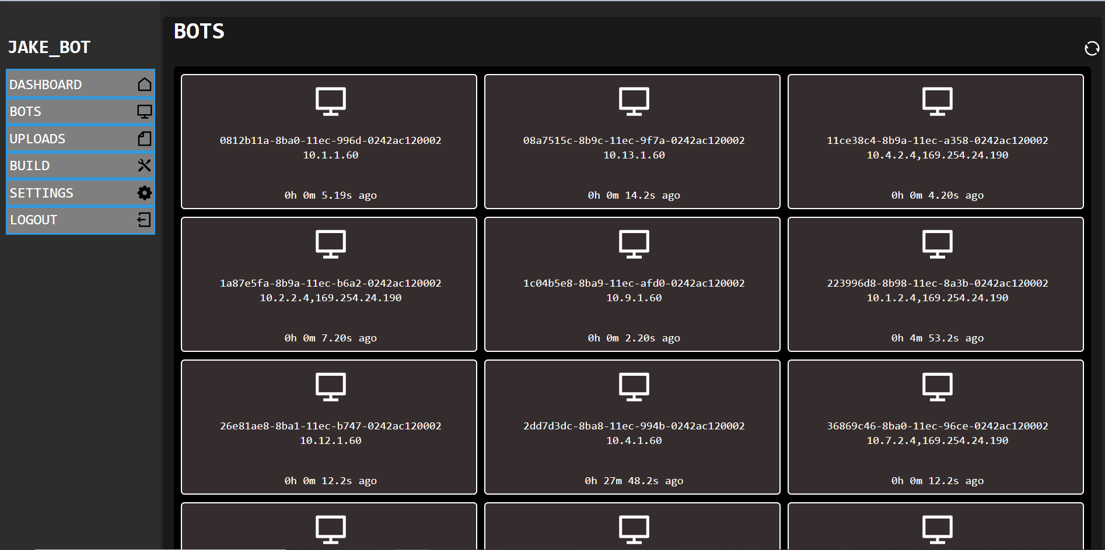1105x550 pixels.
Task: Click monitor icon of bot 11ce38c4
Action: tap(938, 101)
